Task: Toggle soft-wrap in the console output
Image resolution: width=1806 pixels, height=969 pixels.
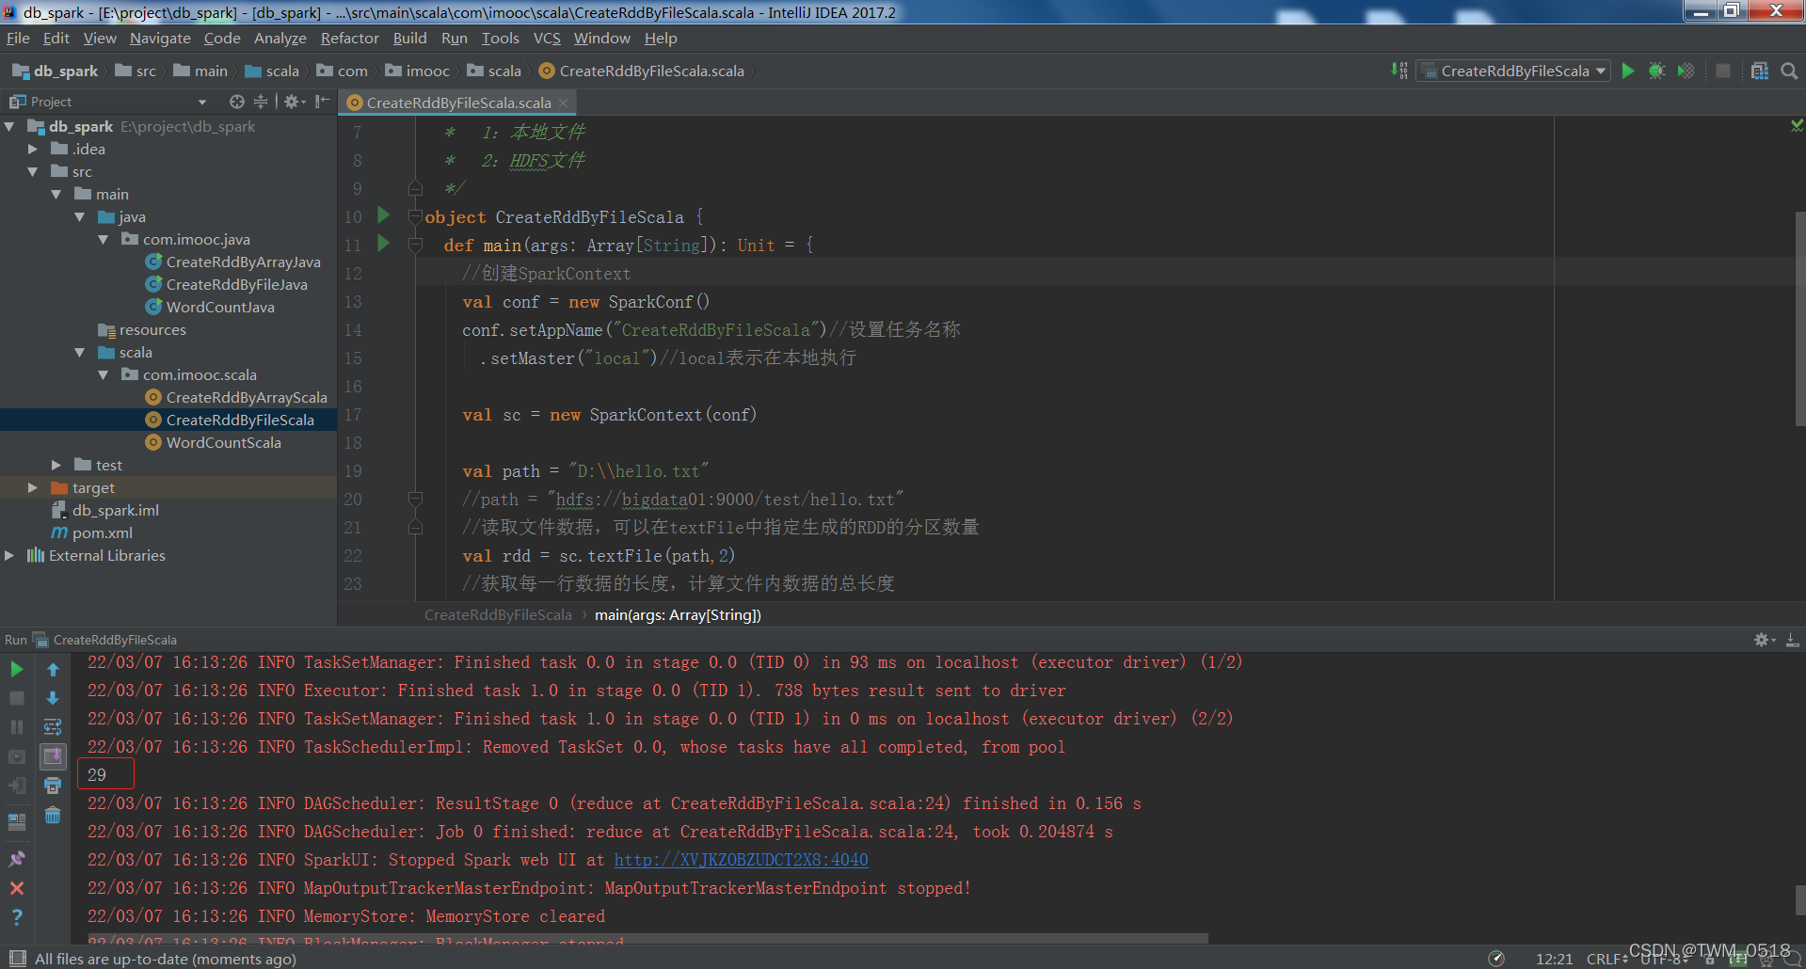Action: coord(53,727)
